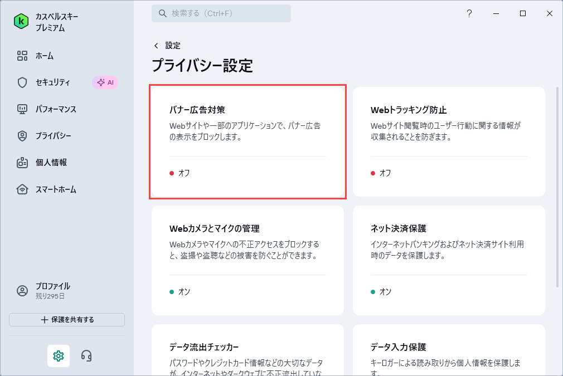Click the ホーム grid icon in sidebar

tap(22, 56)
